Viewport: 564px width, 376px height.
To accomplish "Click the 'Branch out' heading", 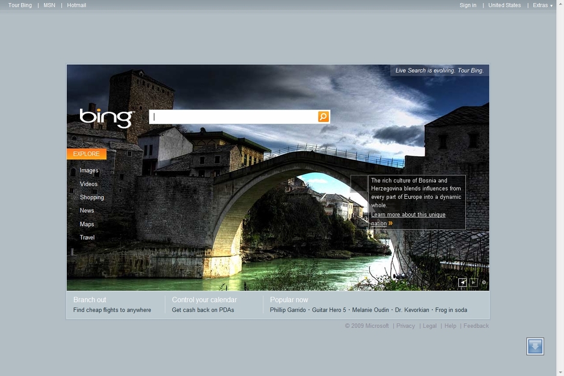I will point(90,300).
